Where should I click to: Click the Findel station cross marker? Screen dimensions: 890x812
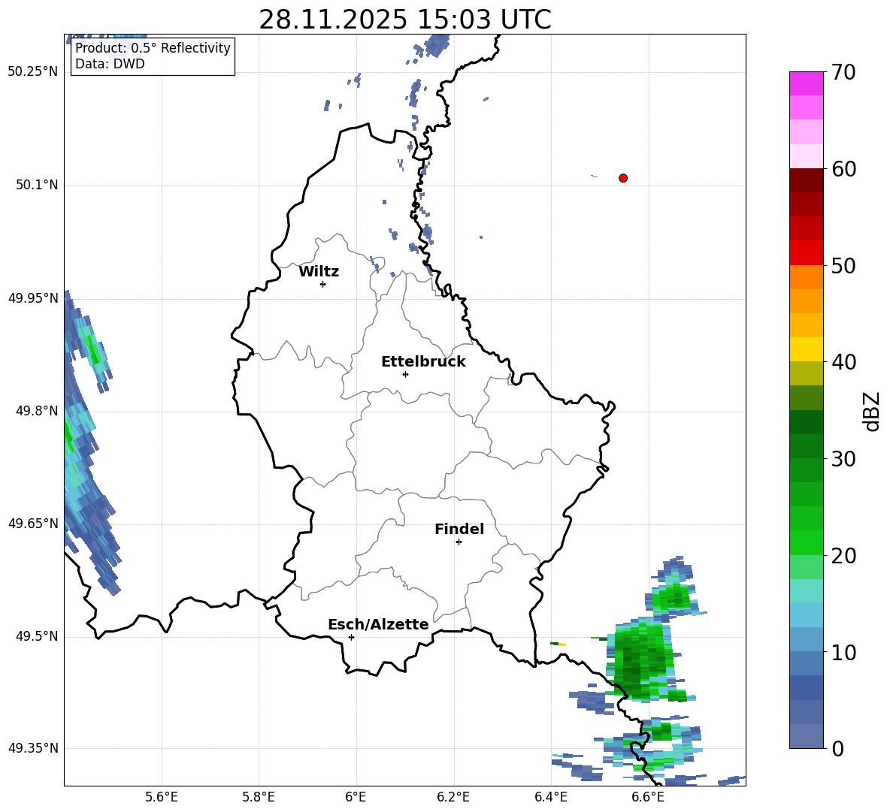point(459,542)
